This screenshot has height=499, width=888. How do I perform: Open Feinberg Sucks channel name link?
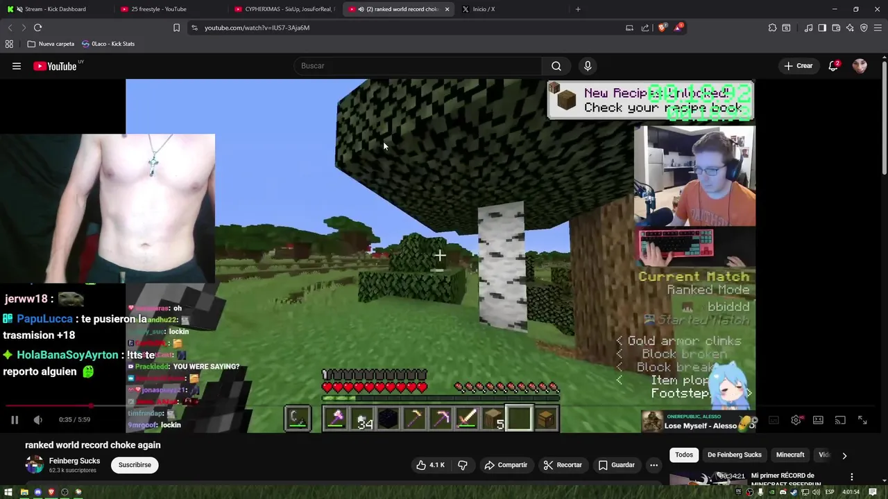(74, 461)
